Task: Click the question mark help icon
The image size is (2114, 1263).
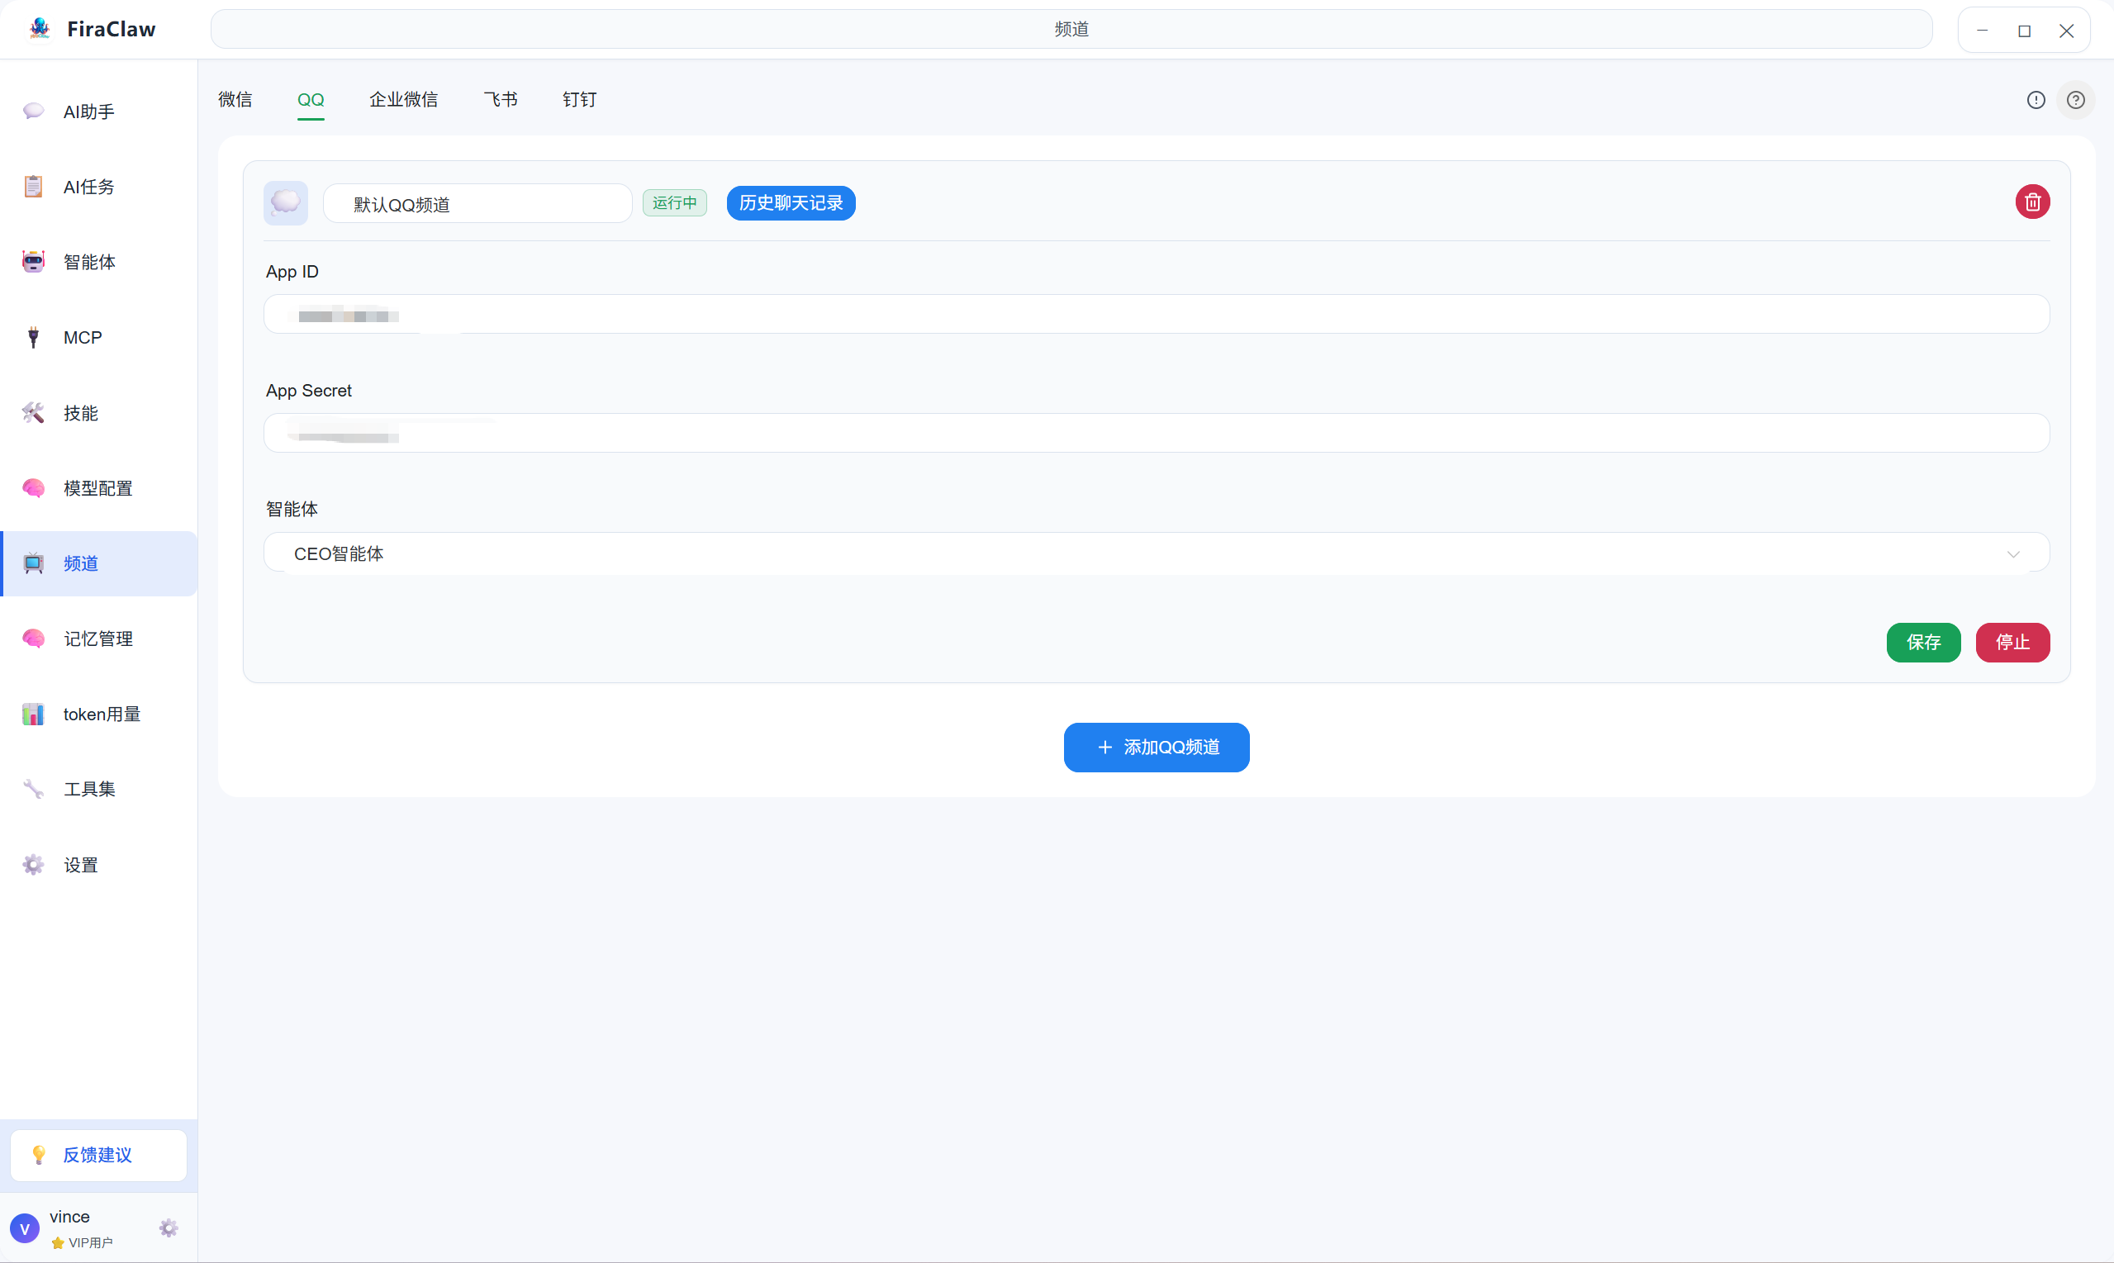Action: click(x=2076, y=101)
